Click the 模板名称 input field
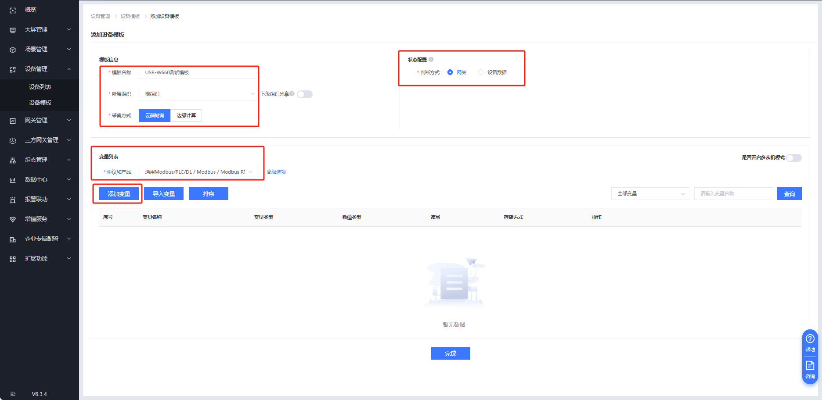 [x=198, y=72]
